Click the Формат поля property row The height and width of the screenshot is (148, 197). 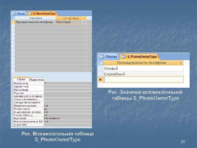(x=53, y=87)
